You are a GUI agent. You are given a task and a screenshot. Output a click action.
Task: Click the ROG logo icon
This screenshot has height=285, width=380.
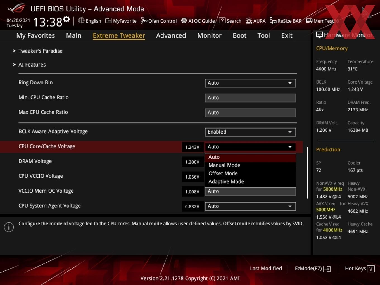click(16, 8)
